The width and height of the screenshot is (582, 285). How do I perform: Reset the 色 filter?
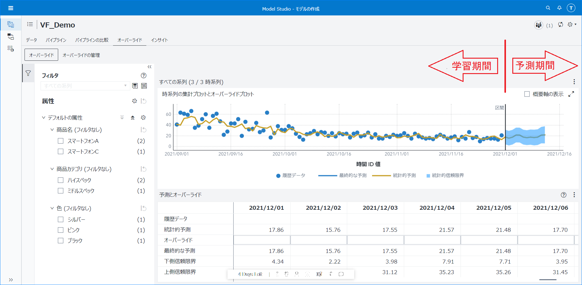144,208
